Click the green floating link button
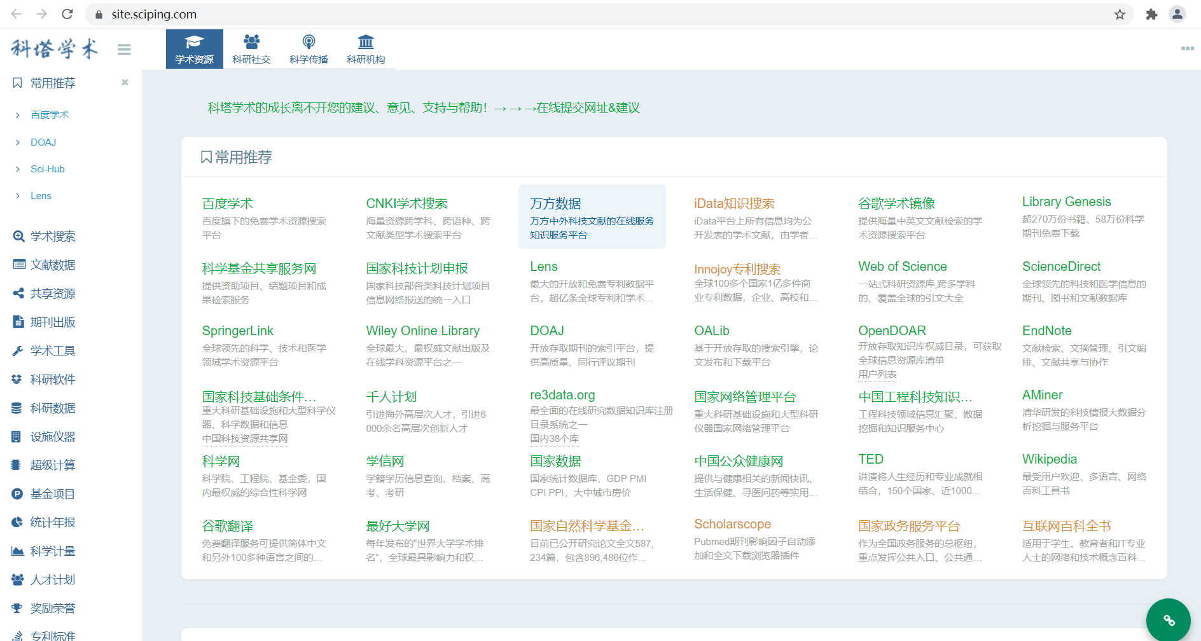This screenshot has height=641, width=1201. click(1169, 620)
